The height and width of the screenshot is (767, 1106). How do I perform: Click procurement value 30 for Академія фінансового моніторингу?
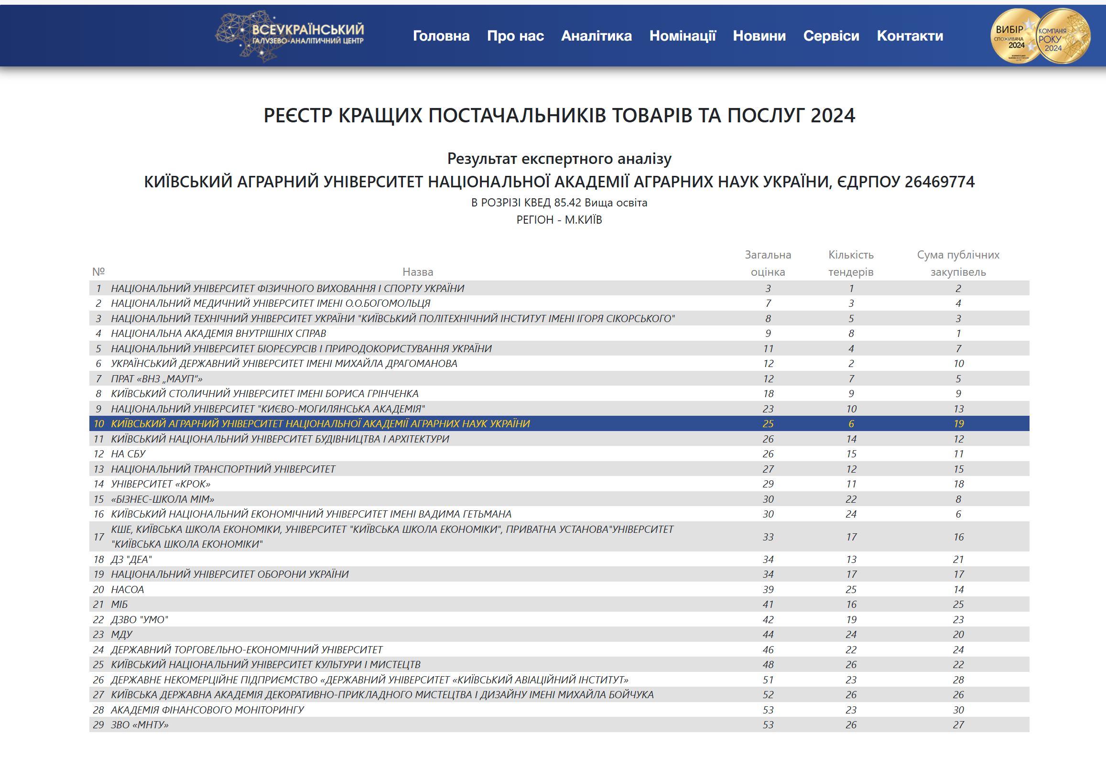(x=958, y=710)
